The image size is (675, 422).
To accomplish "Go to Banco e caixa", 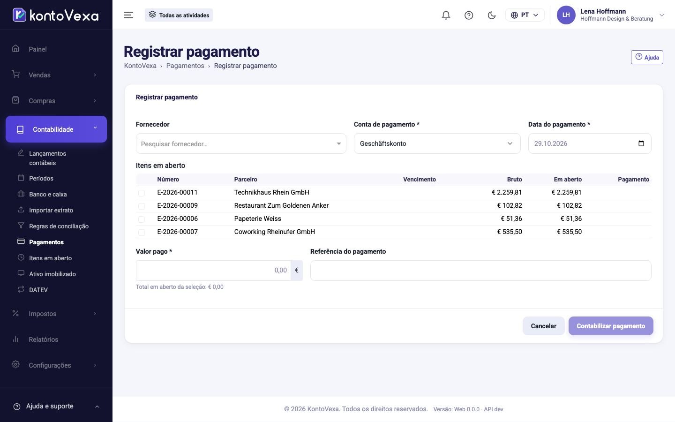I will [48, 194].
